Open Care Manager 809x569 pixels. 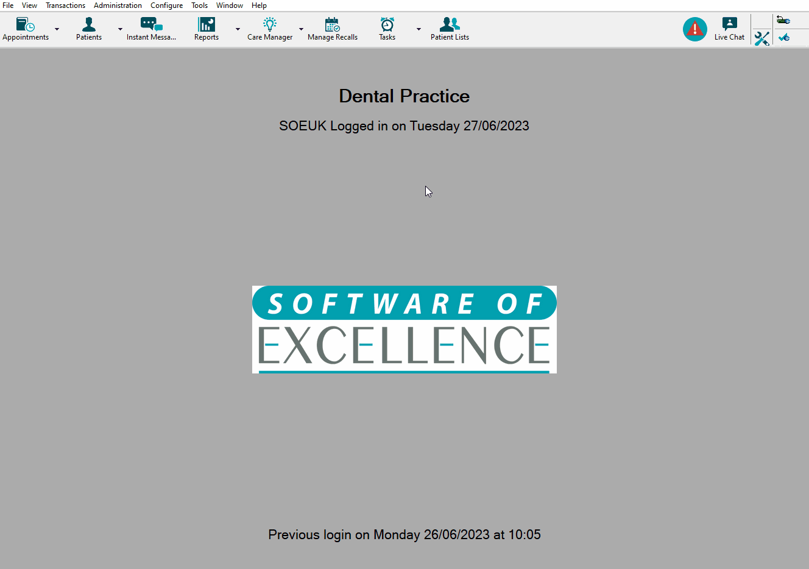tap(270, 29)
